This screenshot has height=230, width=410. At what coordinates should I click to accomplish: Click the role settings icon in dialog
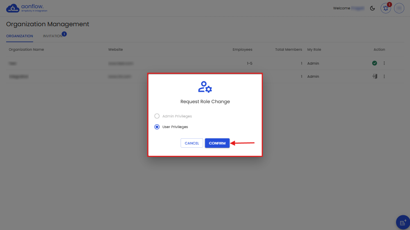pos(205,87)
